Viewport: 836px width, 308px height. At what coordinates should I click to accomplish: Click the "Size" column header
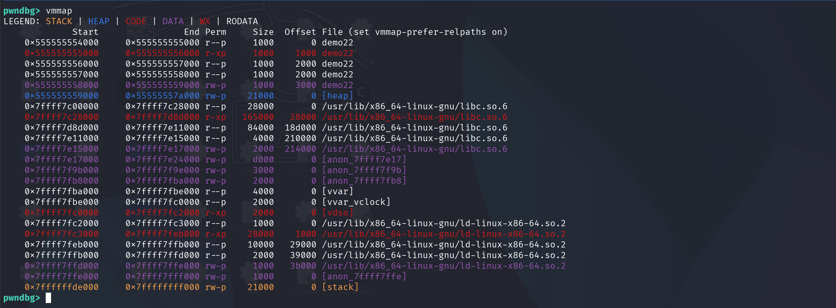pyautogui.click(x=263, y=32)
